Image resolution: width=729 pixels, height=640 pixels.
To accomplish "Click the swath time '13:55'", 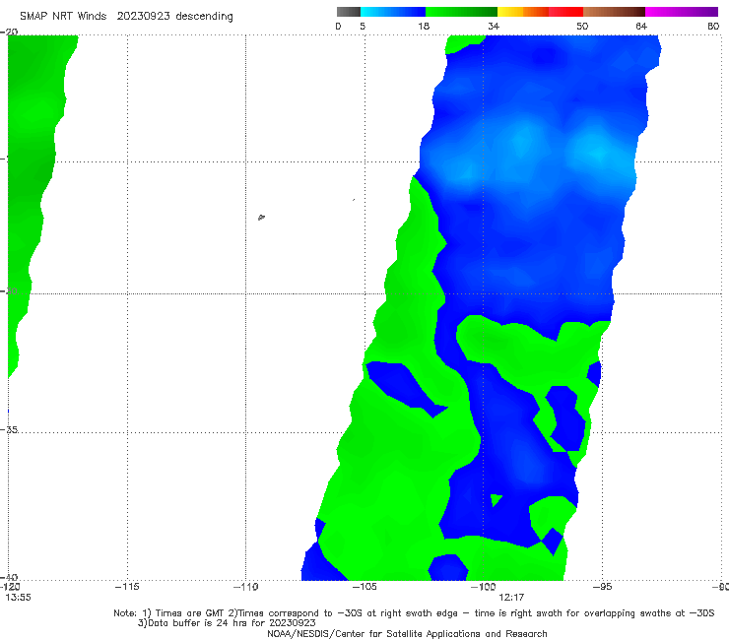I will [x=18, y=598].
